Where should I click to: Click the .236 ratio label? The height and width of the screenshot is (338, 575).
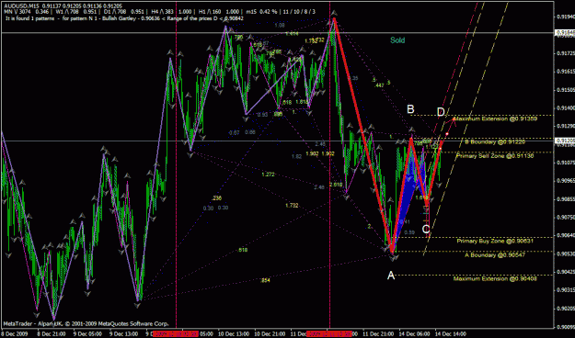coord(217,198)
